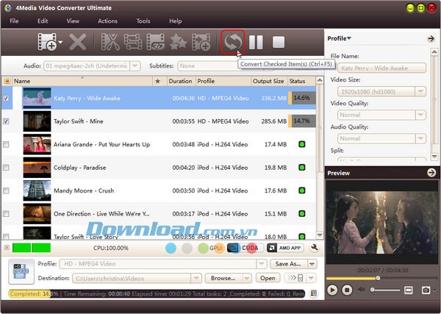Stop the conversion
441x314 pixels.
pos(279,42)
